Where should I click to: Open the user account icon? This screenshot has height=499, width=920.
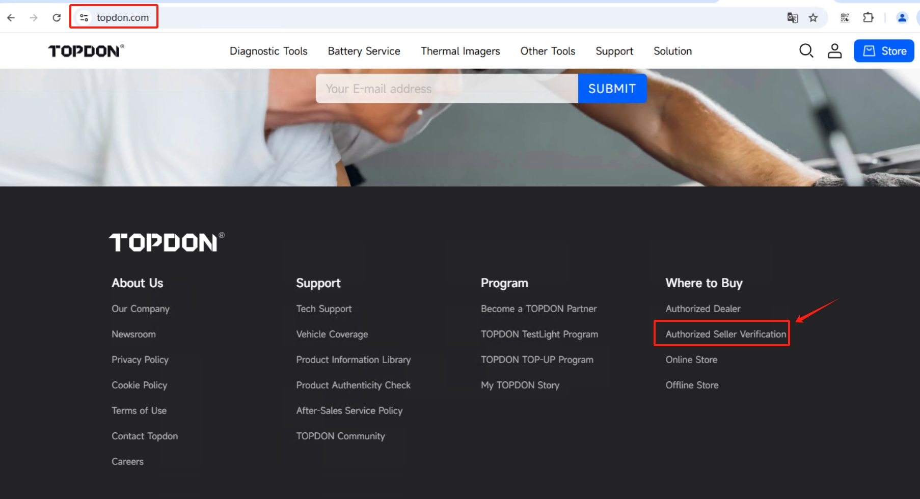[834, 51]
